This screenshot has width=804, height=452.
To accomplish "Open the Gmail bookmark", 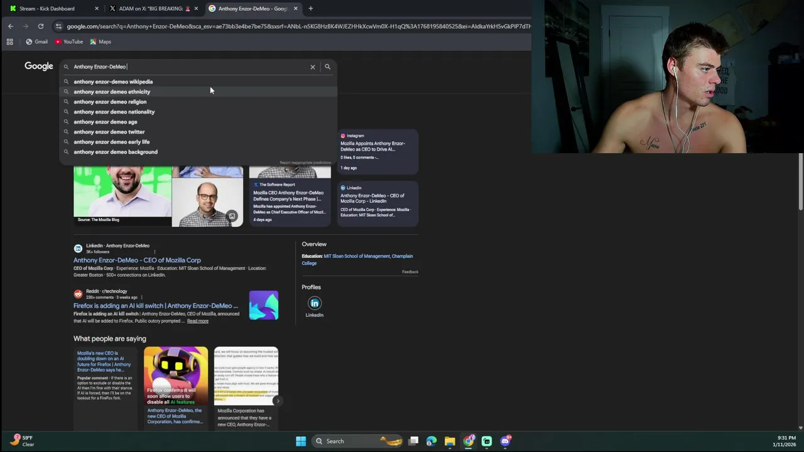I will tap(36, 41).
